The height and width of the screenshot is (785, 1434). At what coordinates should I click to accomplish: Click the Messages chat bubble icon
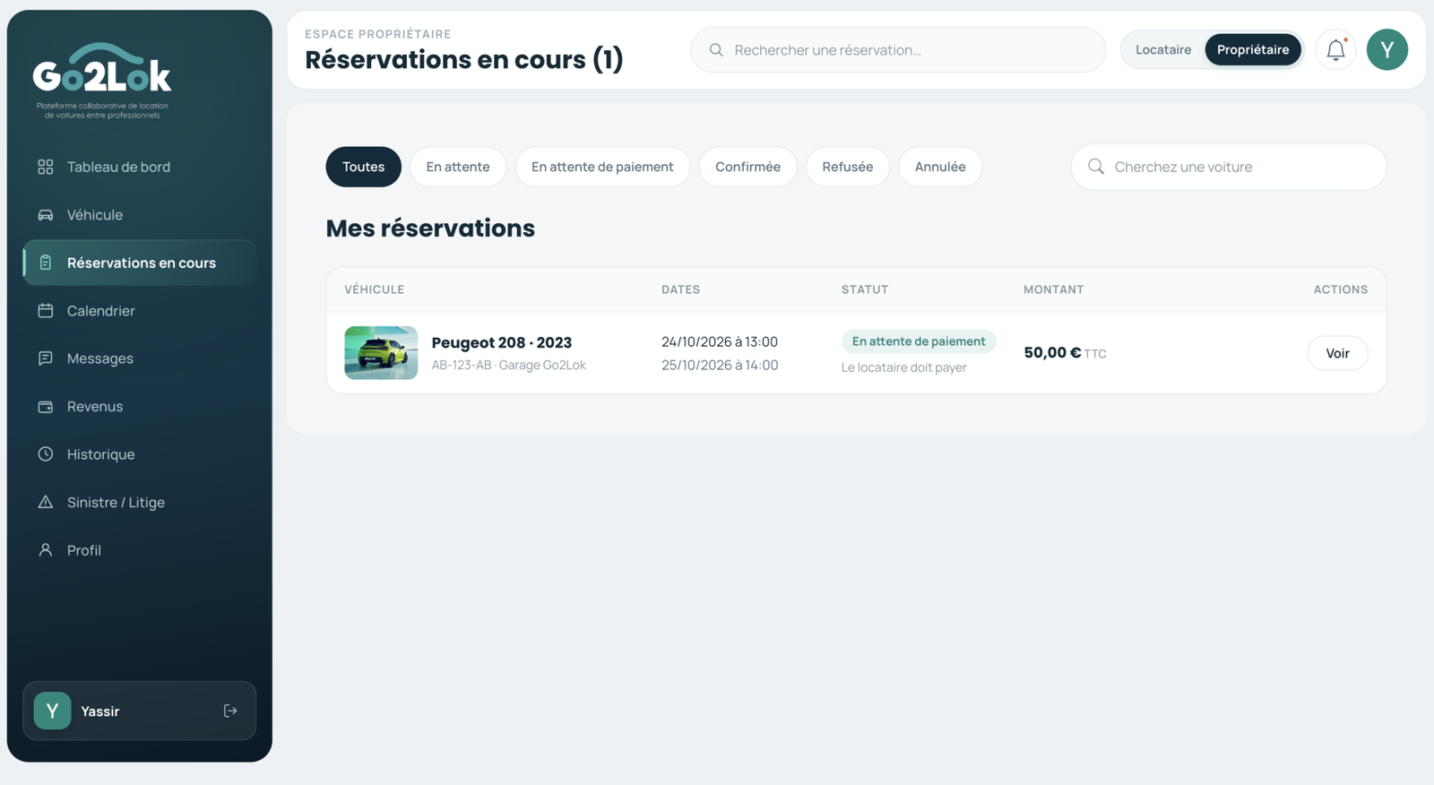(x=46, y=358)
